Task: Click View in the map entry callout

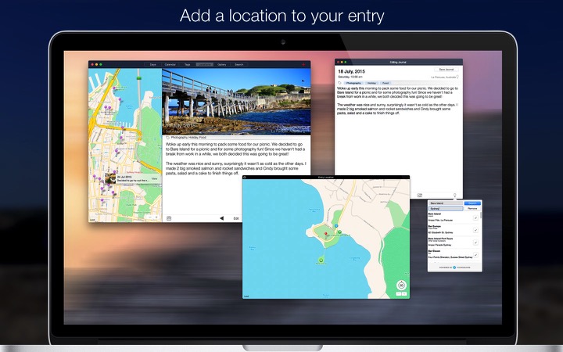Action: tap(154, 178)
